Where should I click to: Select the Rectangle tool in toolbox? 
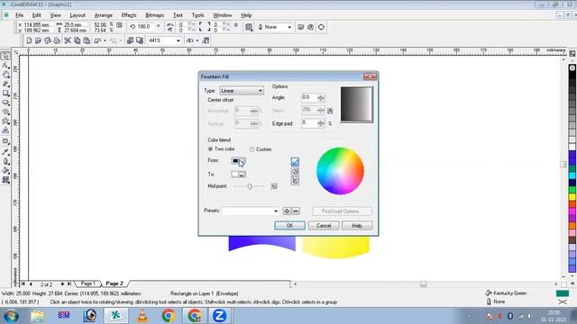click(5, 94)
